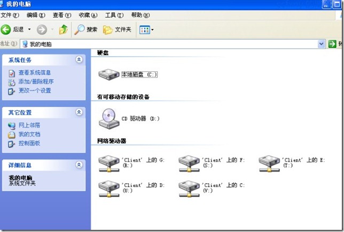Collapse the 系统任务 panel
This screenshot has width=344, height=232.
[79, 60]
